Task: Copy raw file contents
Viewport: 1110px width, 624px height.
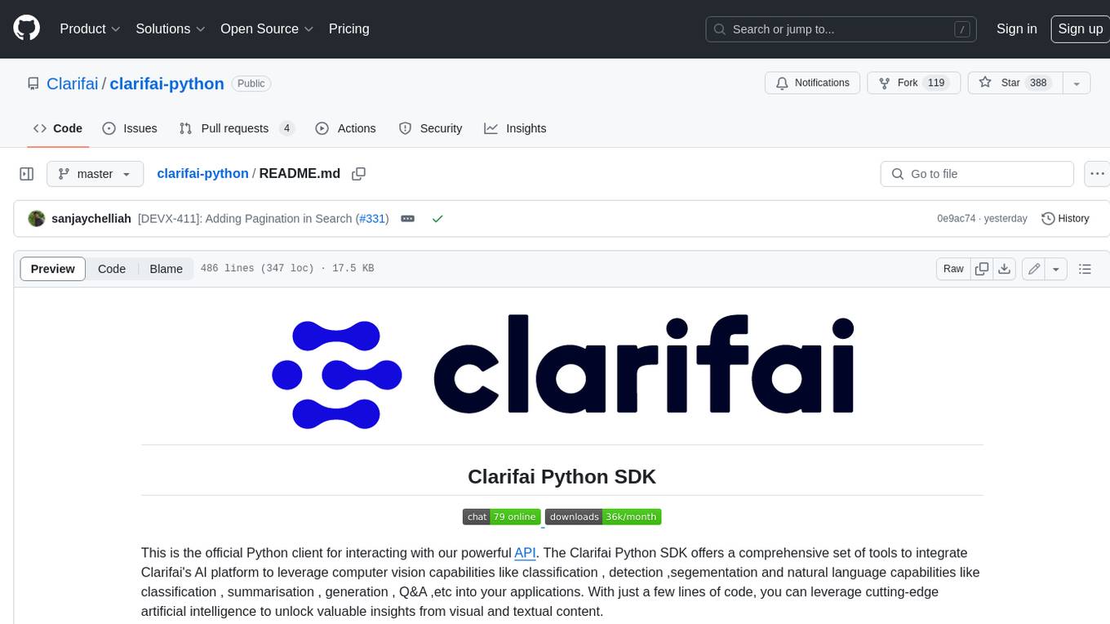Action: point(982,269)
